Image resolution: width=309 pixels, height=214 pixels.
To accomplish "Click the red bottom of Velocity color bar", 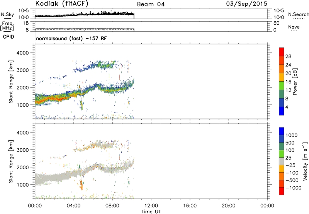I will click(x=282, y=191).
